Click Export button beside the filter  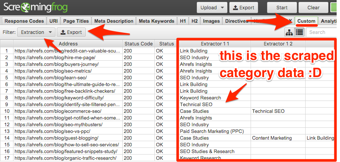click(x=71, y=32)
